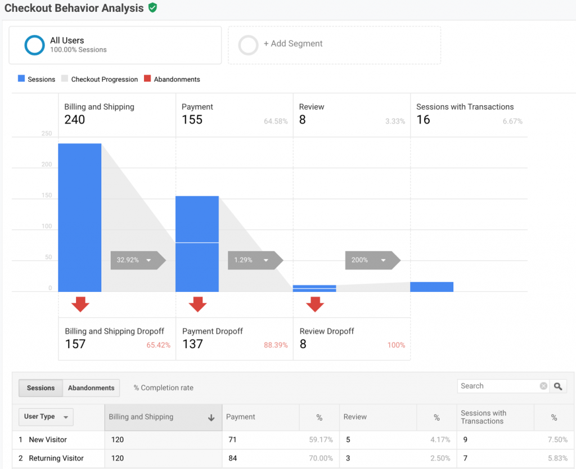Viewport: 576px width, 469px height.
Task: Click the sort arrow in Billing and Shipping column
Action: click(x=211, y=418)
